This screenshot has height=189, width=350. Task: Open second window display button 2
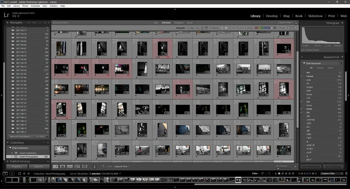click(12, 173)
